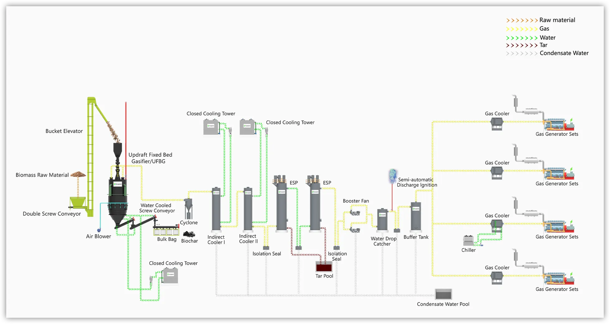Click the green Water legend arrows
Screen dimensions: 610x324
(x=522, y=38)
